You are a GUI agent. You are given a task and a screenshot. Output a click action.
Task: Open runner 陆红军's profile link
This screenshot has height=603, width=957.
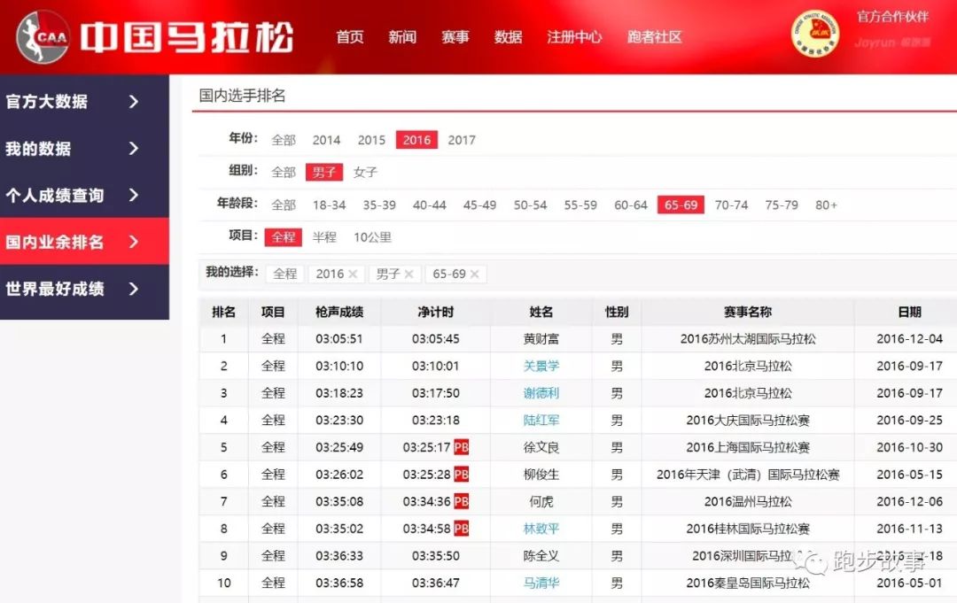(x=542, y=420)
